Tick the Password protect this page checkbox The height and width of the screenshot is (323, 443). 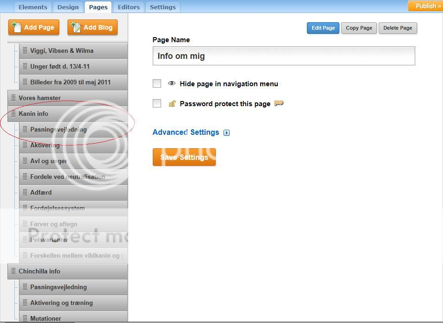tap(157, 104)
